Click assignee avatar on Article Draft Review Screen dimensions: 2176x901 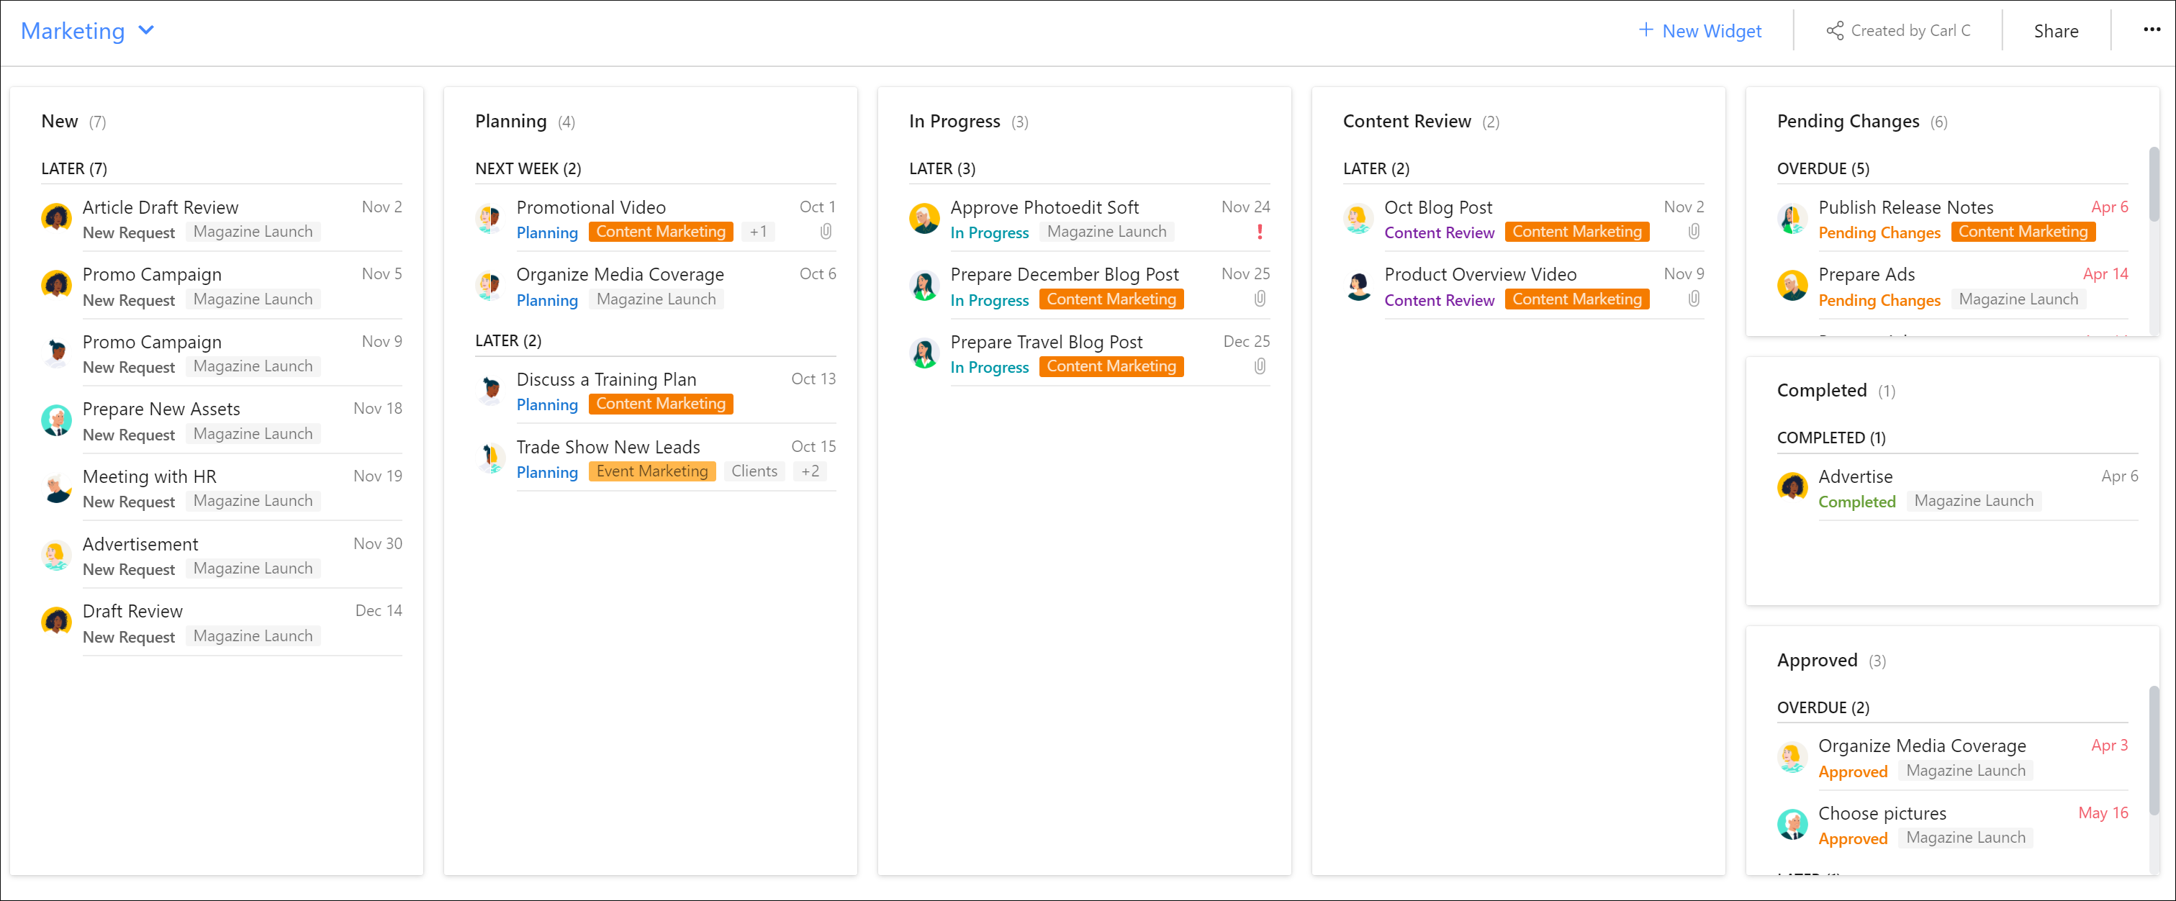click(x=57, y=218)
